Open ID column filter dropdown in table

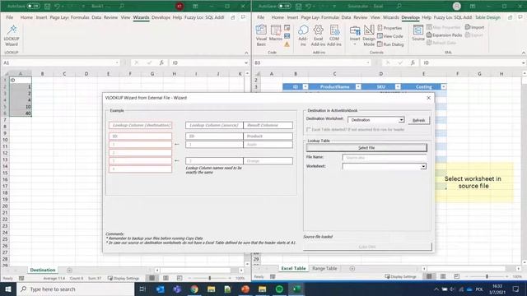pyautogui.click(x=305, y=87)
